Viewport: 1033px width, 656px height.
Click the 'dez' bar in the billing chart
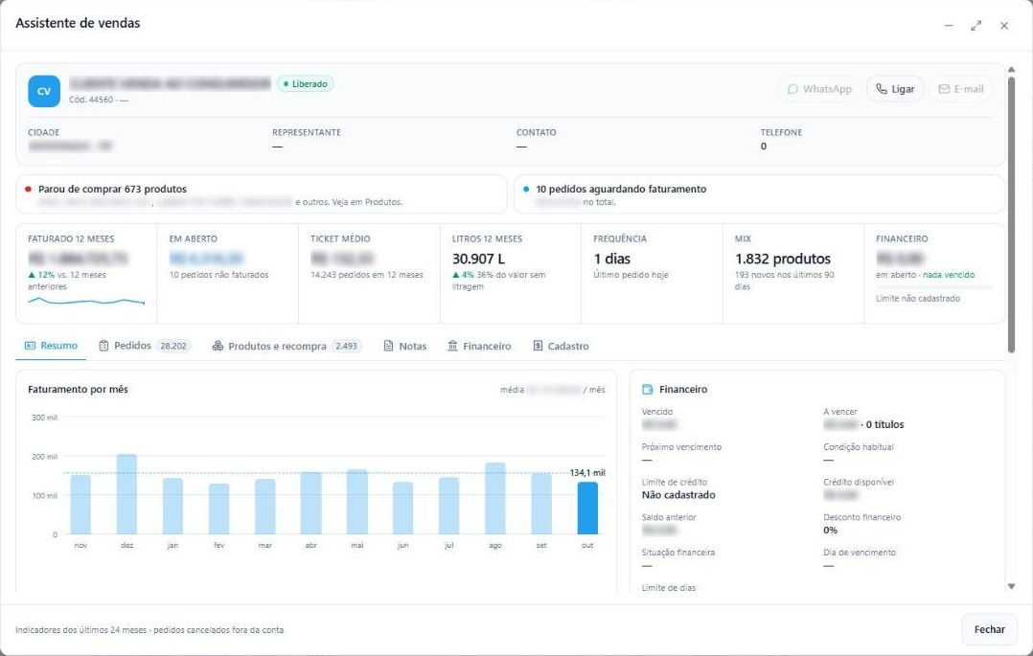click(x=126, y=494)
